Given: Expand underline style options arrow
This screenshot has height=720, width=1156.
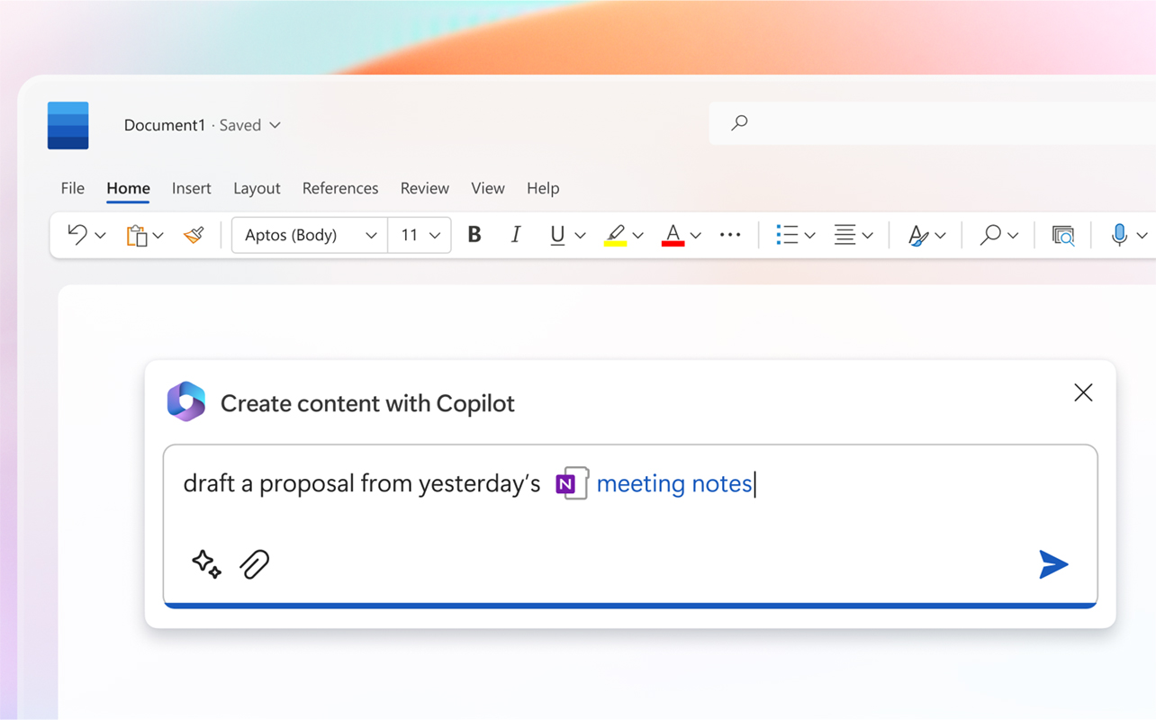Looking at the screenshot, I should click(580, 236).
